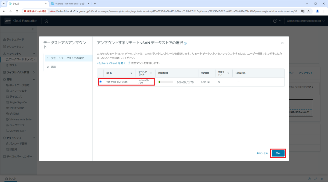Click the 保護されていない通信 security warning
This screenshot has height=182, width=328.
click(35, 11)
